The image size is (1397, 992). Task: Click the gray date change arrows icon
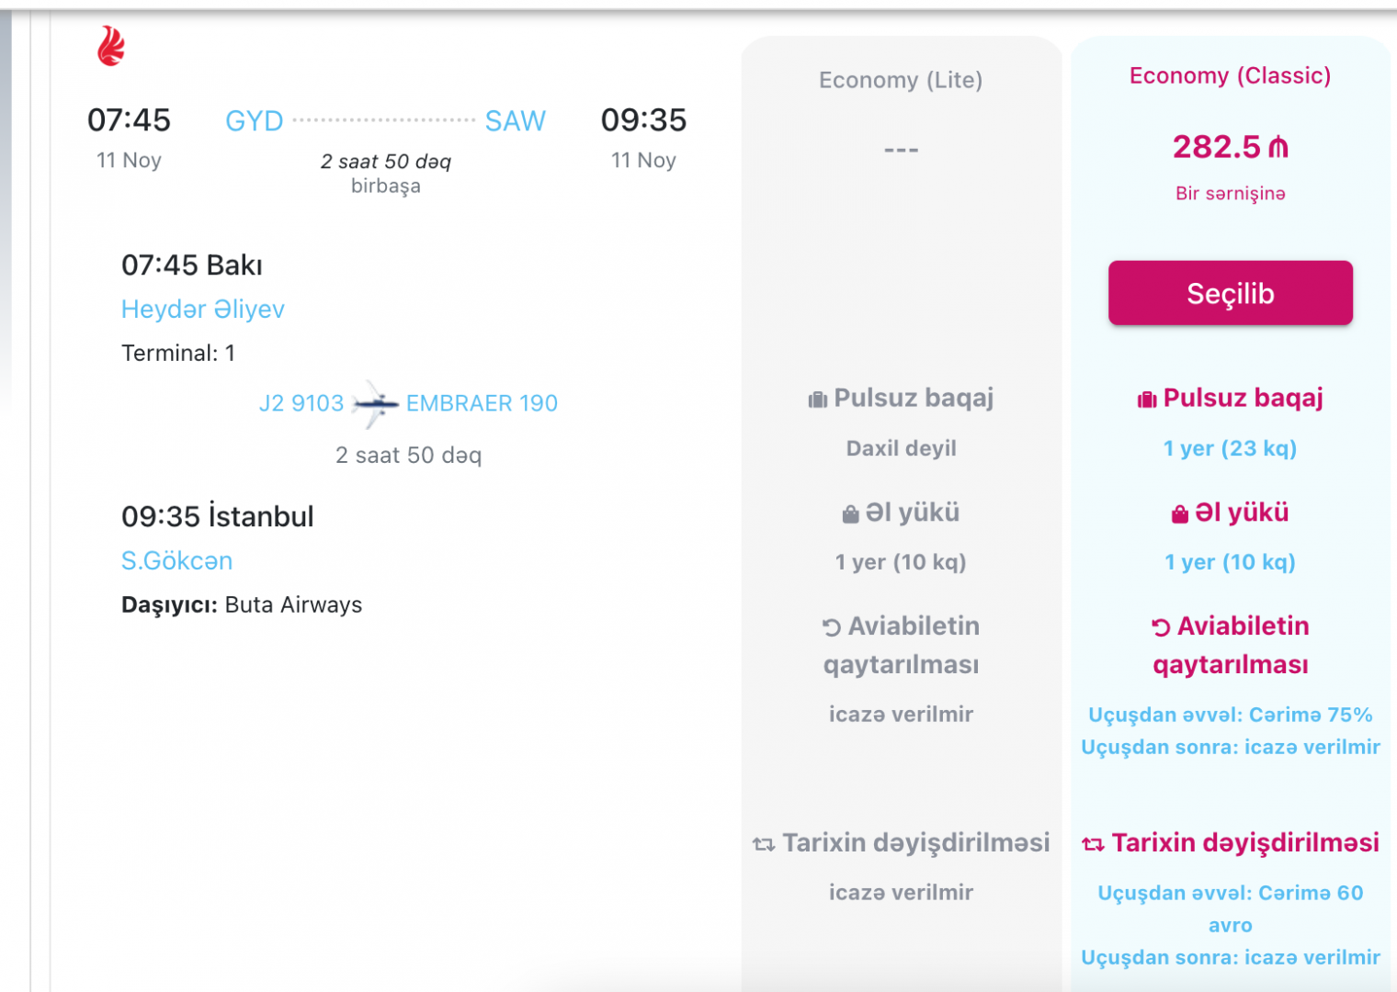pos(764,844)
